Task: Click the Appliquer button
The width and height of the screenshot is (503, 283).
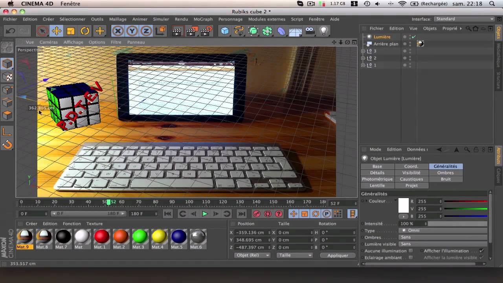Action: (x=338, y=255)
